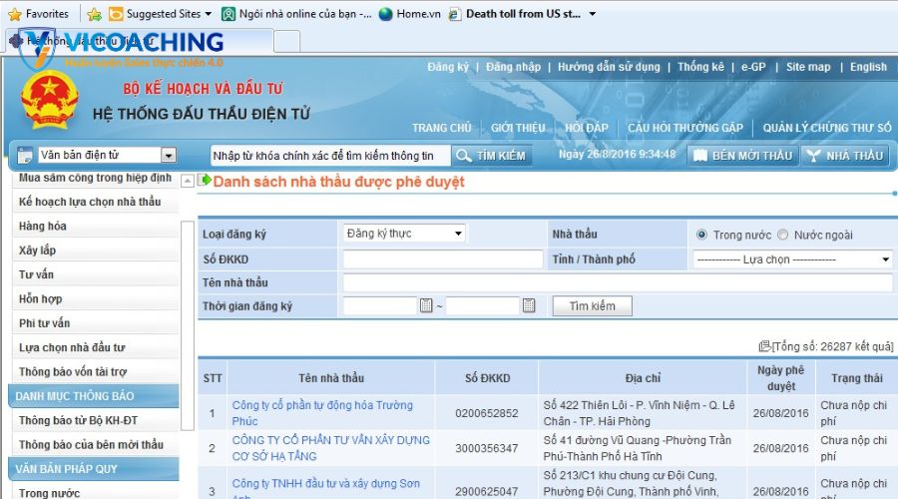Open the Site map link
The image size is (898, 499).
click(x=808, y=67)
